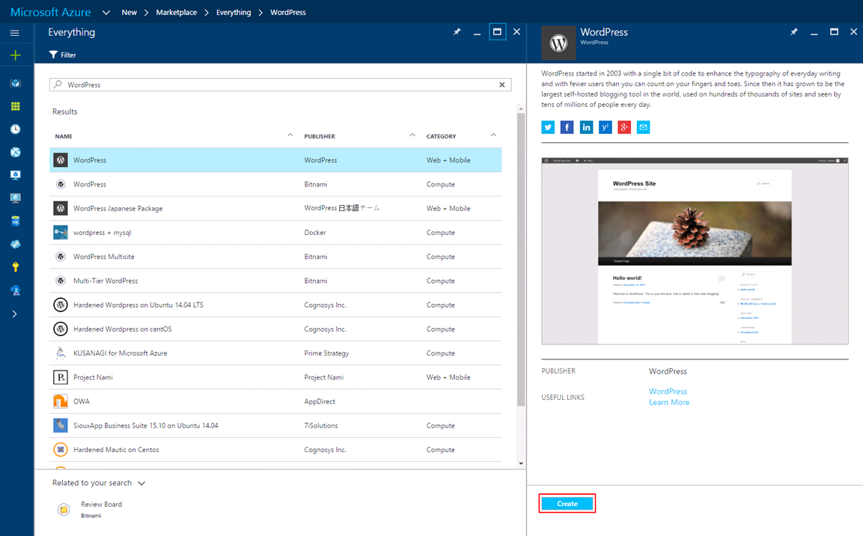Minimize the WordPress blade

pos(814,33)
